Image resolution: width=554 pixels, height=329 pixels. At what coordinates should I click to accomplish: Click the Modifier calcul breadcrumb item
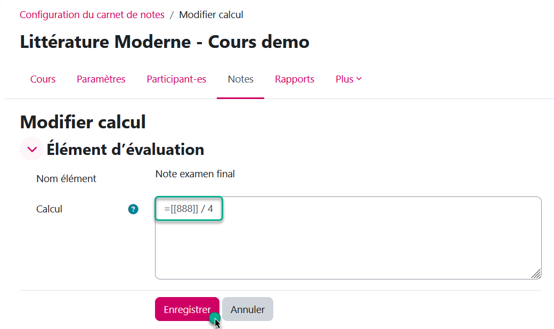point(211,15)
